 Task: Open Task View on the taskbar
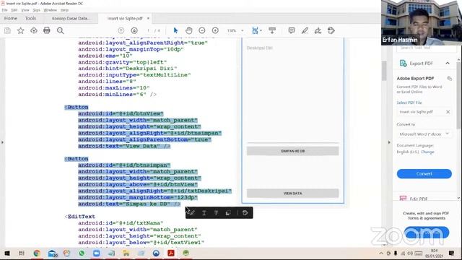pyautogui.click(x=22, y=253)
